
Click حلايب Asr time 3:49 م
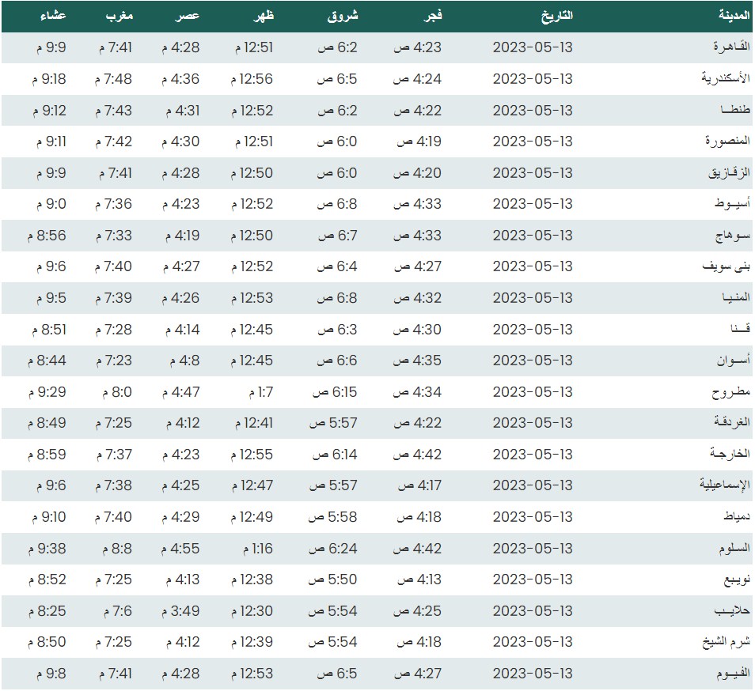pos(180,611)
